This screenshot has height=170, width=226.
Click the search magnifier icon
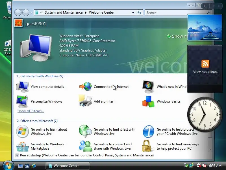(x=208, y=12)
